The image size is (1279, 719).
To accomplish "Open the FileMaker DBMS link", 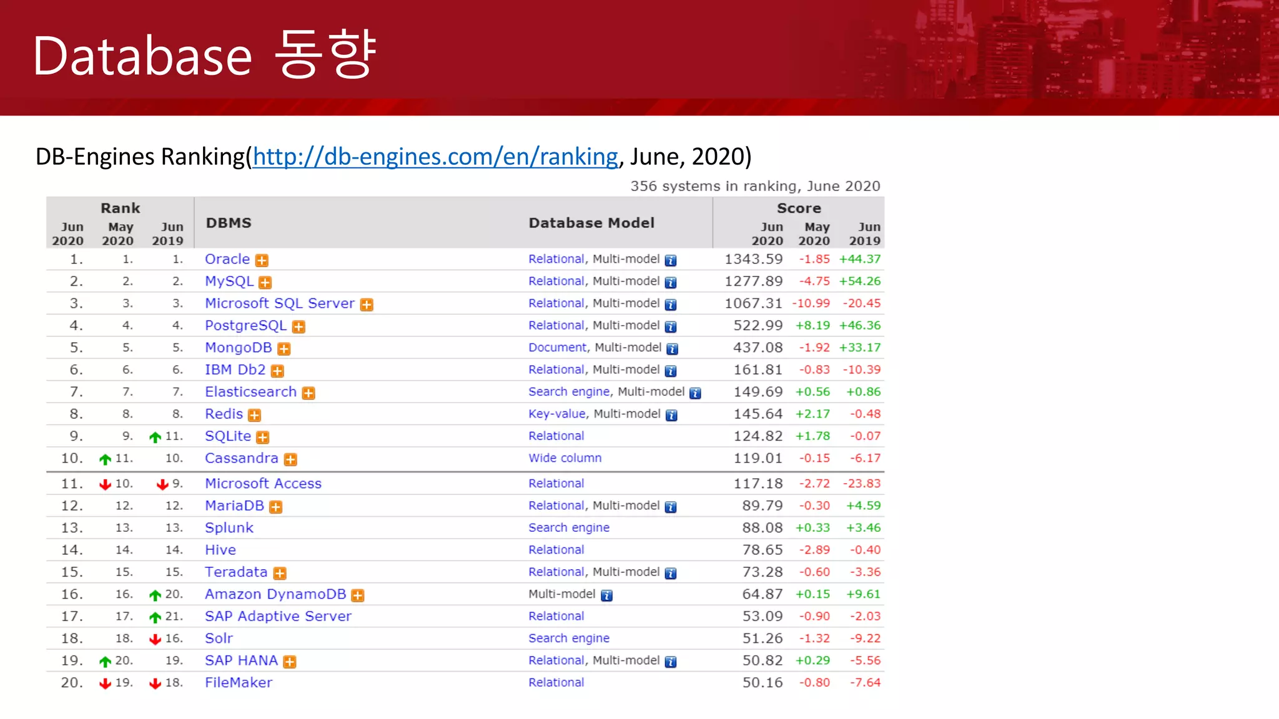I will click(x=239, y=683).
